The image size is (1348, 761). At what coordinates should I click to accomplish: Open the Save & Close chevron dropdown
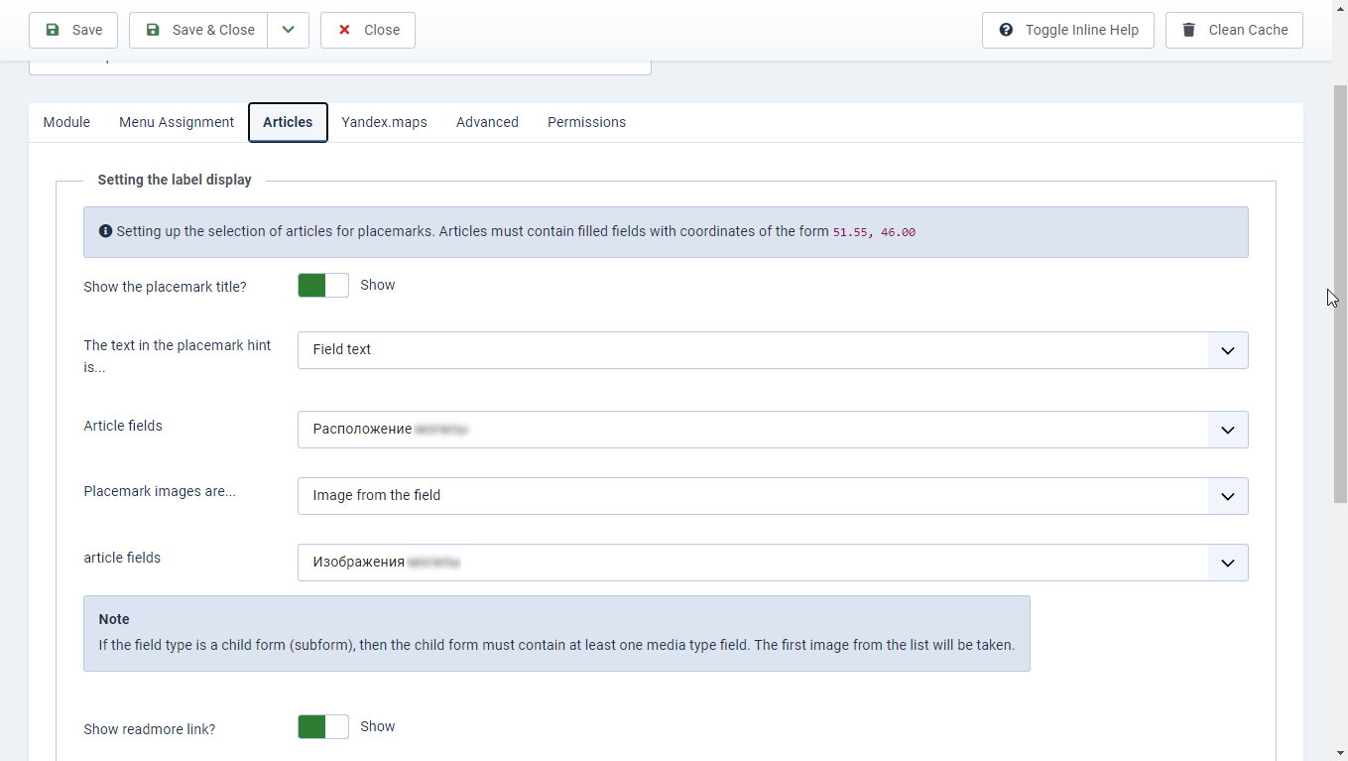click(x=288, y=30)
